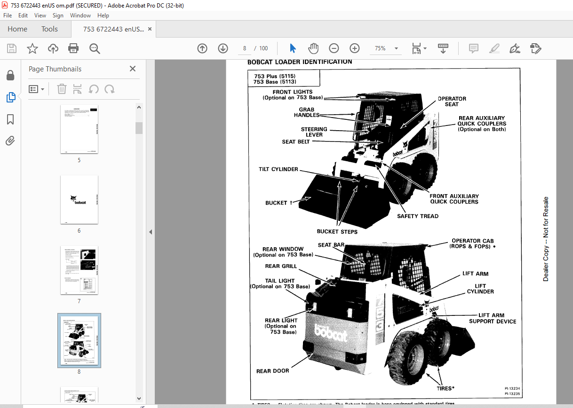
Task: Click the thumbnails panel scrollbar handle
Action: [139, 128]
